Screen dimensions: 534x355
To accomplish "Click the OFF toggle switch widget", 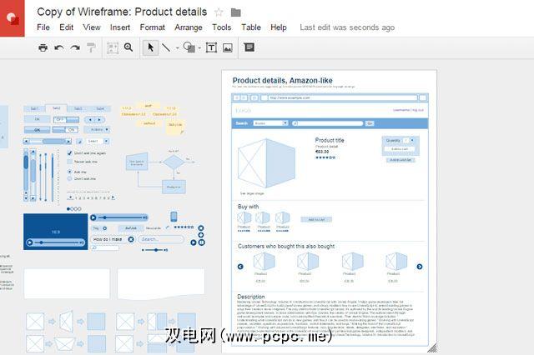I will [x=66, y=120].
